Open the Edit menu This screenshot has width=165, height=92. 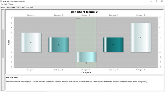6,4
